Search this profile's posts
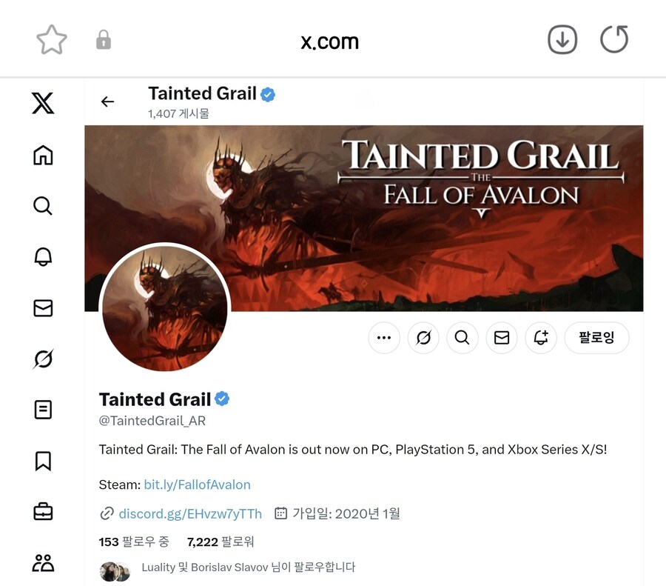 pyautogui.click(x=462, y=338)
